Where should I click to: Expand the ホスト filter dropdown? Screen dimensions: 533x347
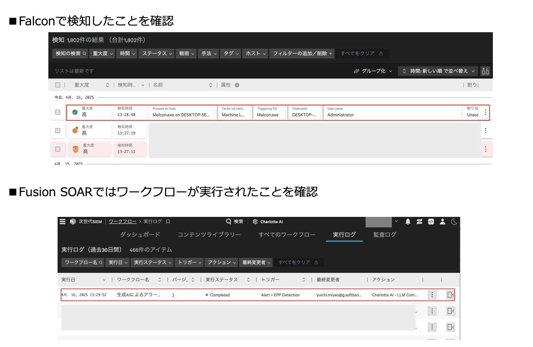[256, 54]
